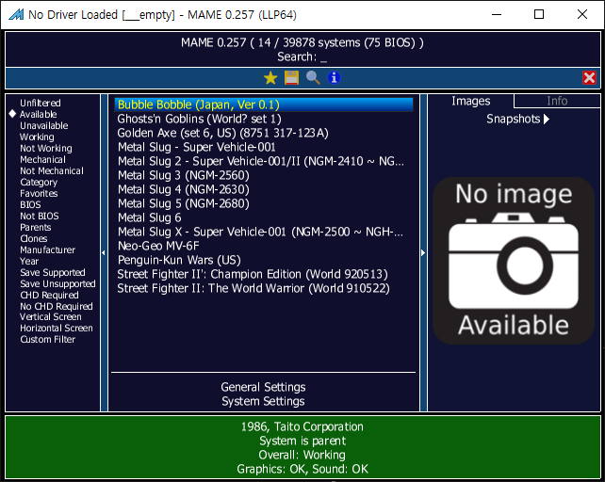Viewport: 605px width, 482px height.
Task: Select Neo-Geo MV-6F entry
Action: coord(264,246)
